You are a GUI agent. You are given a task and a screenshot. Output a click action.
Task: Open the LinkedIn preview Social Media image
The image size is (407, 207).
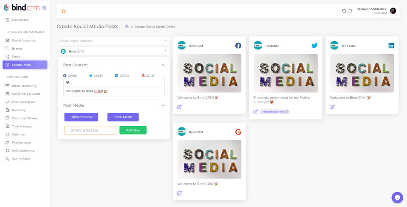click(x=362, y=73)
